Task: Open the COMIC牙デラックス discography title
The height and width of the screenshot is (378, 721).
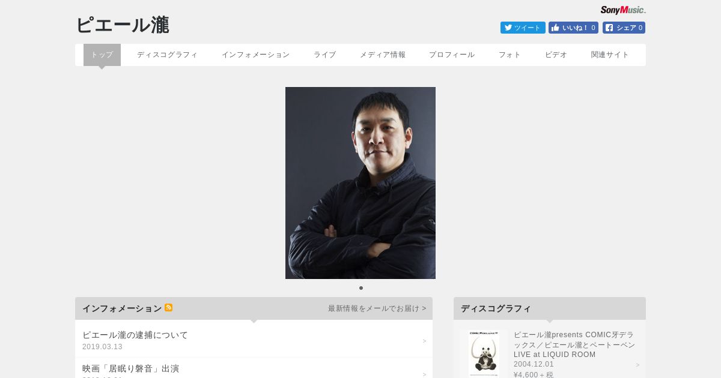Action: click(x=574, y=344)
